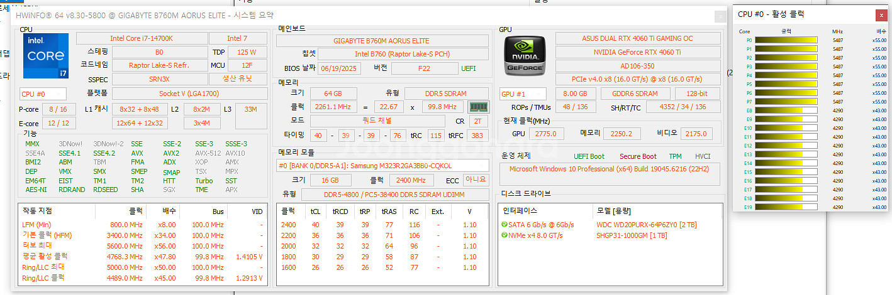Click the WDC WD20PURX-64P6ZY0 [2 TB] drive entry
Screen dimensions: 892x295
[x=646, y=225]
